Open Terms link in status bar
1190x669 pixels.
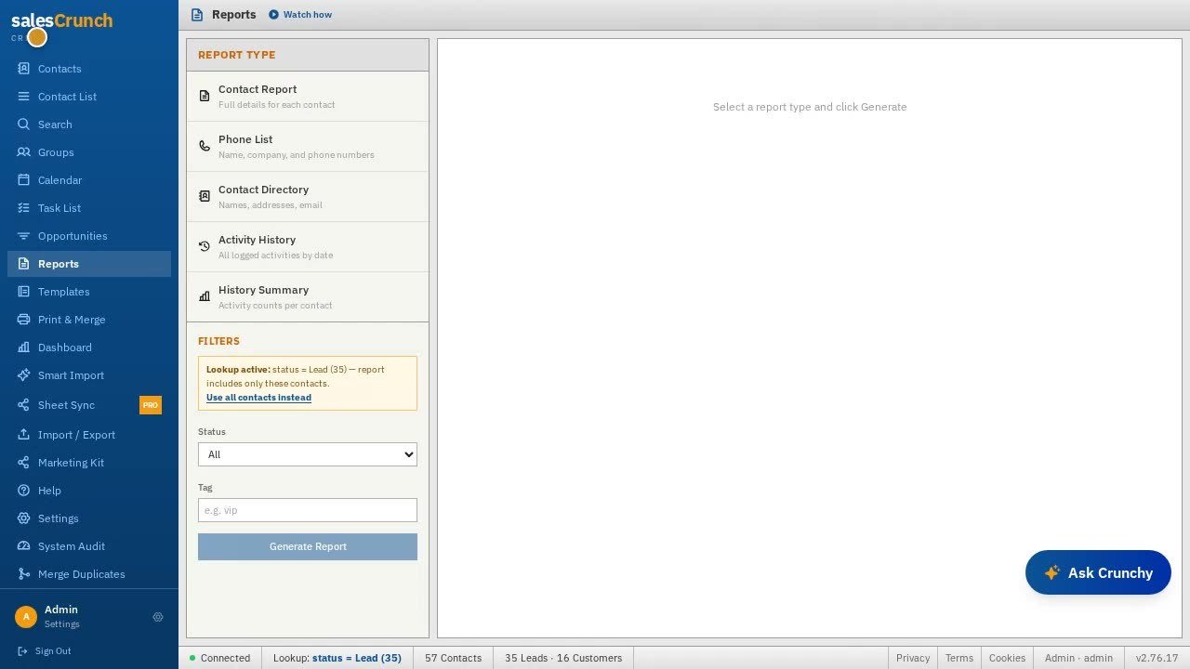(959, 658)
